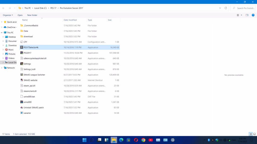Click the PES17Selector4k application icon
The image size is (257, 144).
(22, 47)
